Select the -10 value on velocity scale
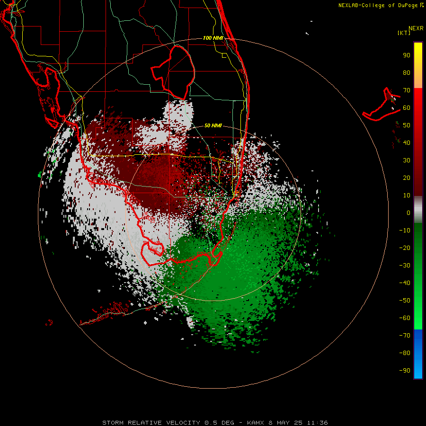This screenshot has height=426, width=426. tap(405, 231)
